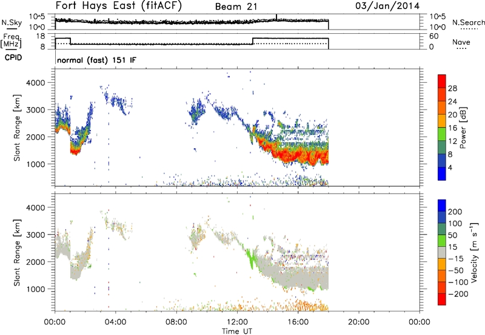Click the bright blue bottom Power colorbar swatch

[x=442, y=174]
